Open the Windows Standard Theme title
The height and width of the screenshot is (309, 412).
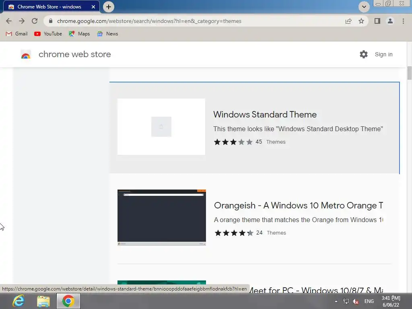click(265, 115)
